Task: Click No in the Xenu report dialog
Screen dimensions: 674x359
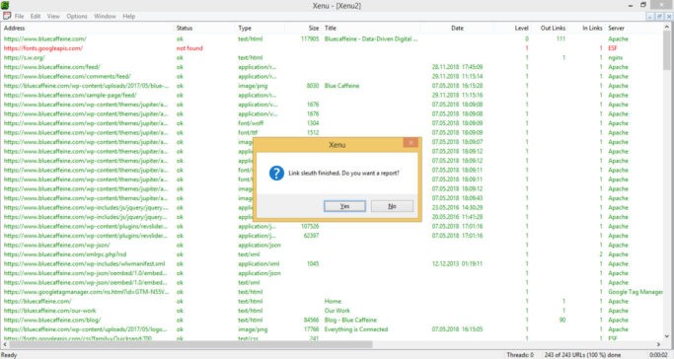Action: click(392, 206)
